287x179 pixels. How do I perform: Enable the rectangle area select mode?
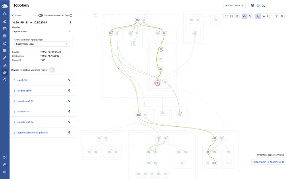pyautogui.click(x=263, y=16)
